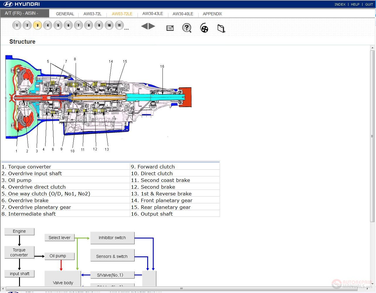Click the Oil pump flowchart box

click(60, 256)
